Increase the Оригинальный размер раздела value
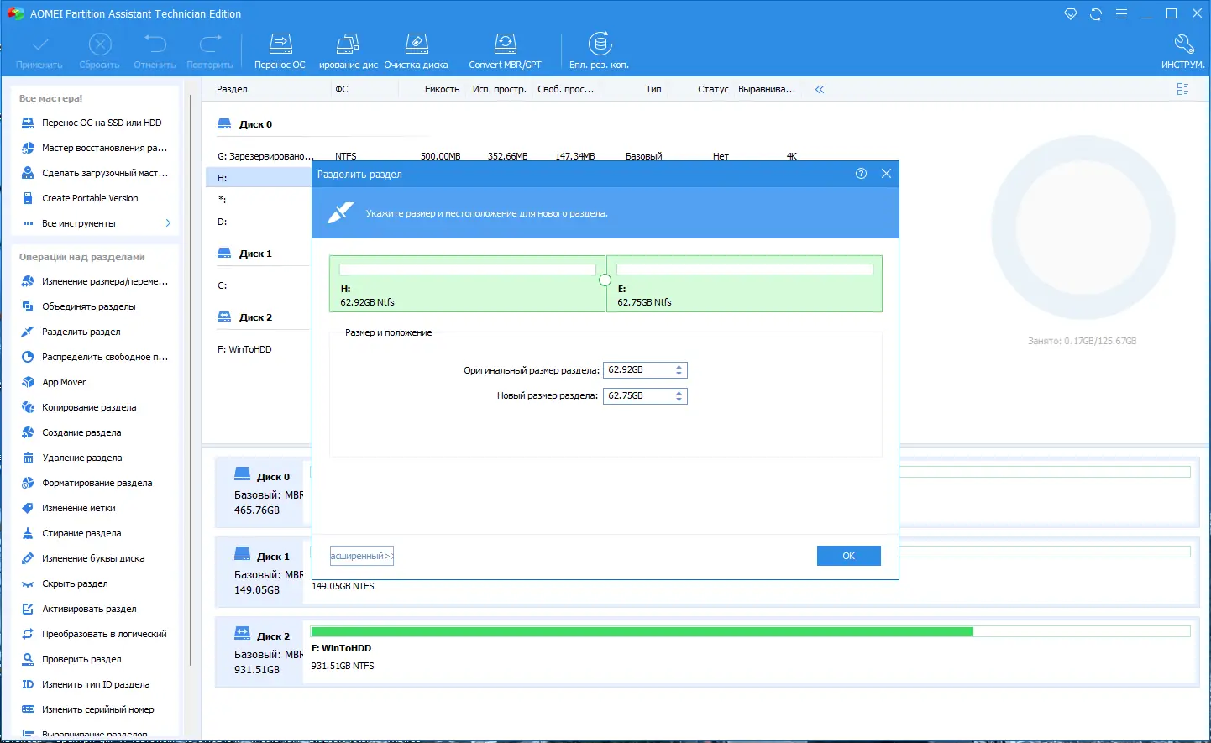 pos(679,367)
